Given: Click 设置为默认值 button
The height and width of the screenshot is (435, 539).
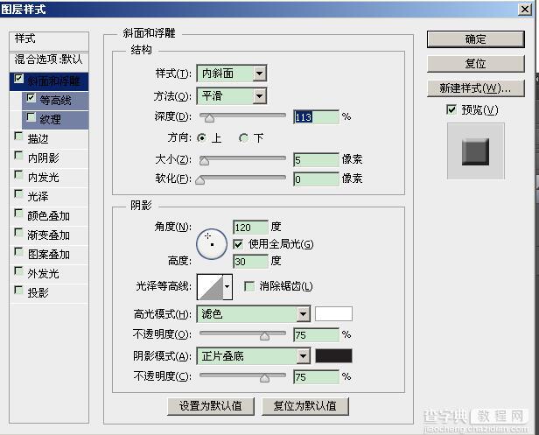Looking at the screenshot, I should [211, 406].
